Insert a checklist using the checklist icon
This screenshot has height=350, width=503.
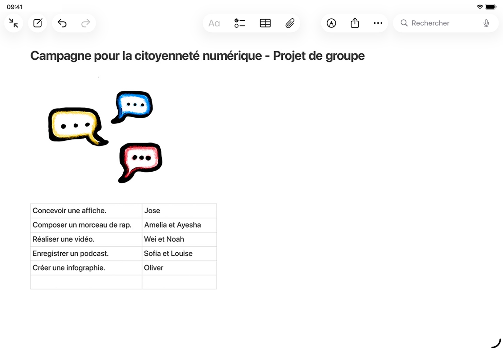pyautogui.click(x=240, y=23)
